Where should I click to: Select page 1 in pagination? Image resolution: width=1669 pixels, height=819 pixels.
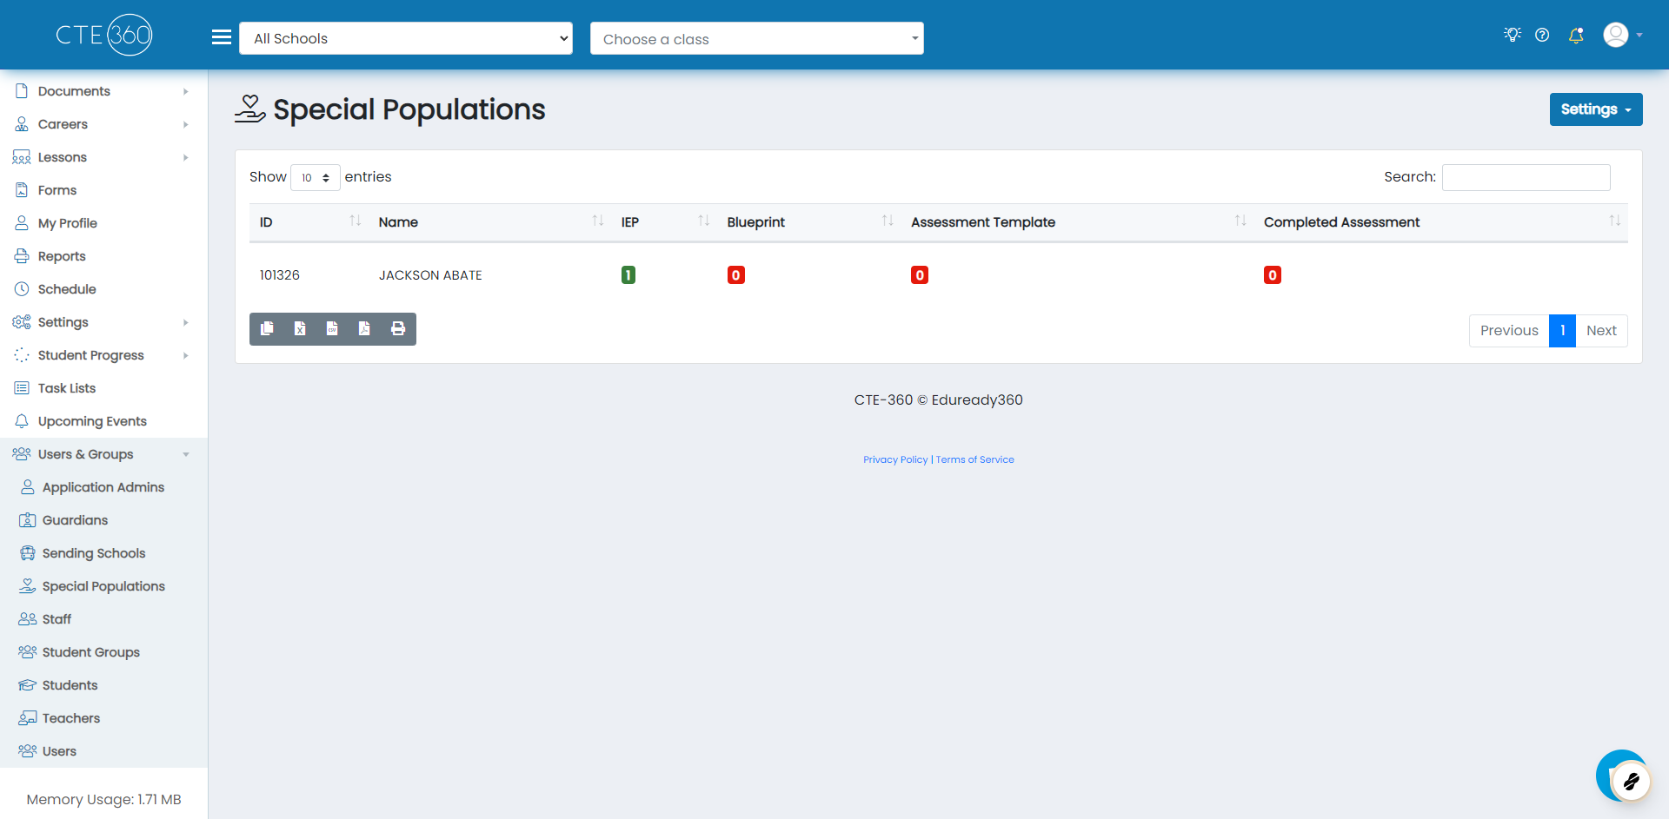pyautogui.click(x=1562, y=331)
